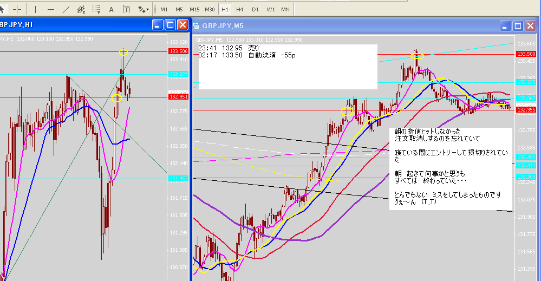Switch to M15 timeframe

[194, 9]
